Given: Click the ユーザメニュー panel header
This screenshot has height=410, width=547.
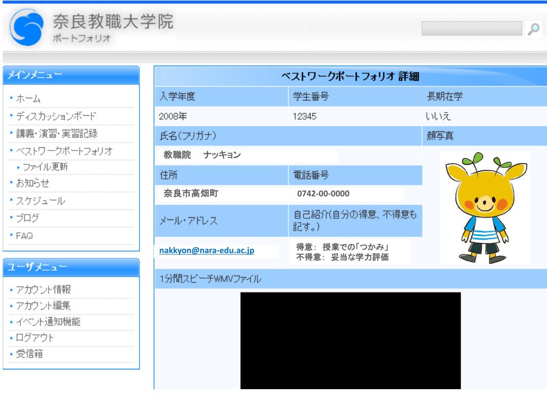Looking at the screenshot, I should click(71, 267).
